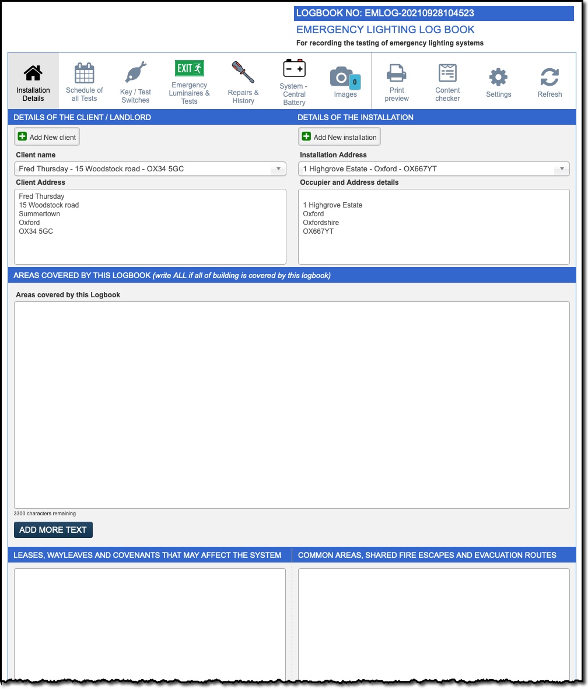Open the Installation Details home icon
This screenshot has height=689, width=588.
tap(33, 73)
